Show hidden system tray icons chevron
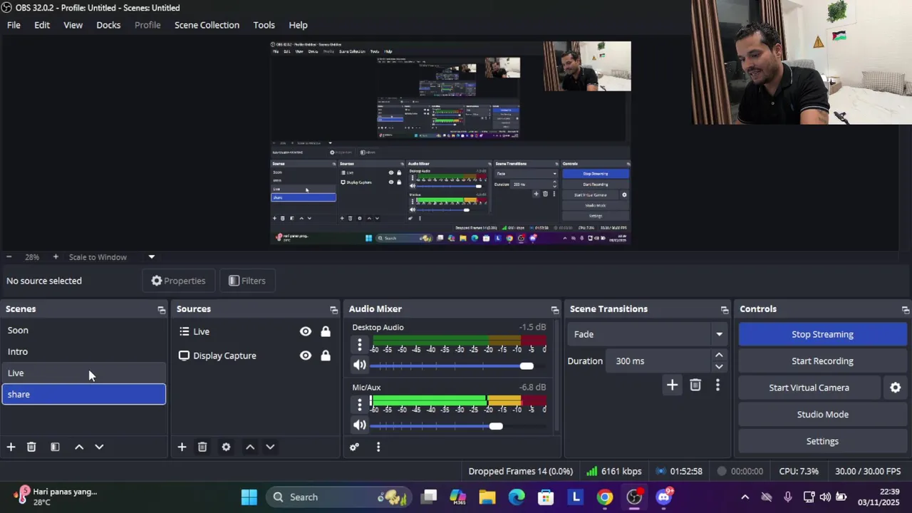This screenshot has width=912, height=513. [745, 497]
